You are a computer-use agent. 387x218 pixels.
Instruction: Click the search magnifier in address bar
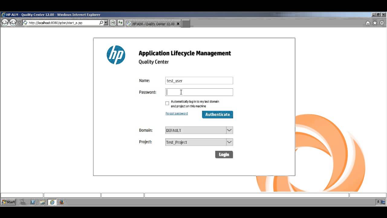tap(101, 23)
